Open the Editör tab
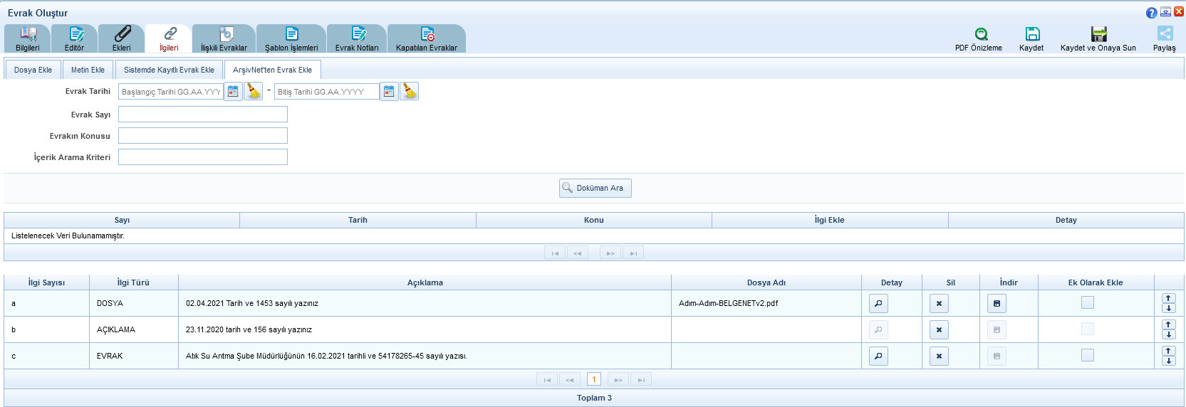The width and height of the screenshot is (1186, 407). [75, 38]
